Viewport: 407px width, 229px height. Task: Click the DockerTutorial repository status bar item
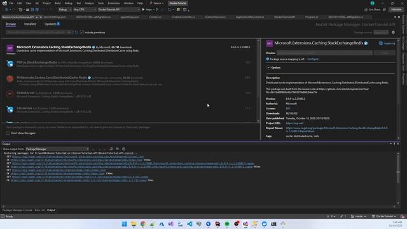click(x=384, y=216)
